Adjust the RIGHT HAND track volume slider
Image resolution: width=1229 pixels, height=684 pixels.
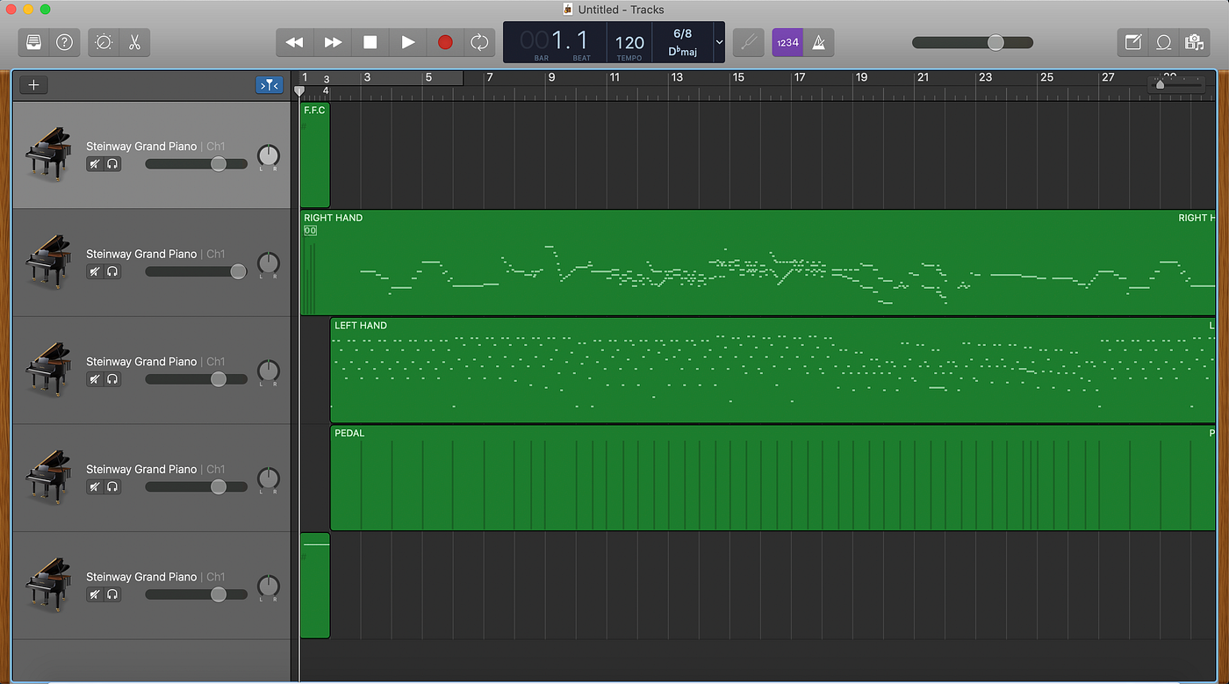(196, 271)
